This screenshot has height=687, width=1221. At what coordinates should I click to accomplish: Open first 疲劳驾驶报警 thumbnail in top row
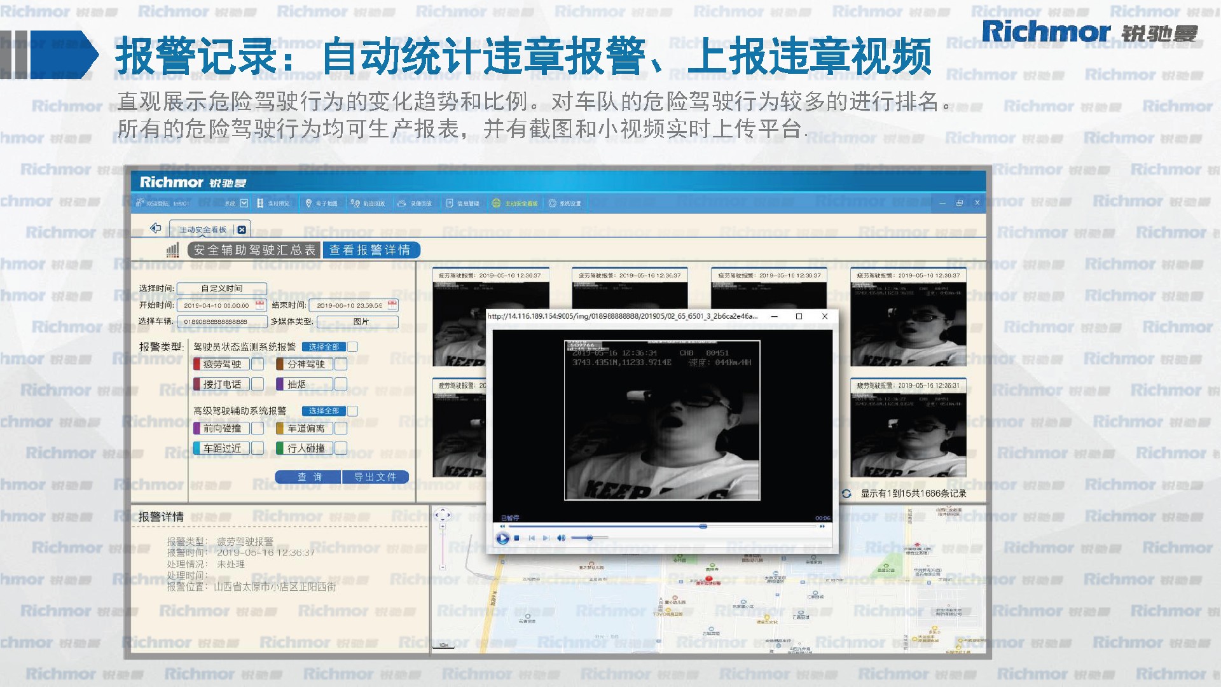click(490, 317)
